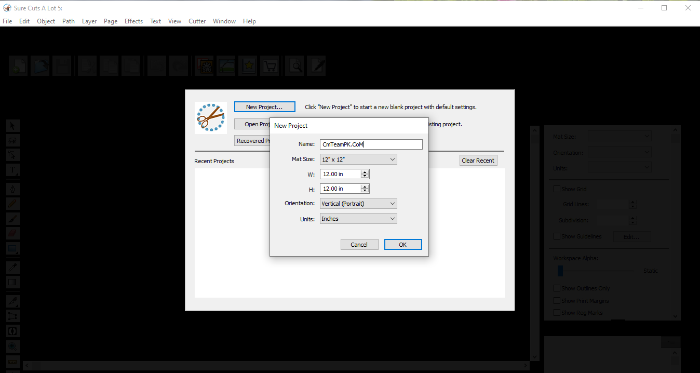The image size is (700, 373).
Task: Click the Recovered Projects button
Action: (252, 141)
